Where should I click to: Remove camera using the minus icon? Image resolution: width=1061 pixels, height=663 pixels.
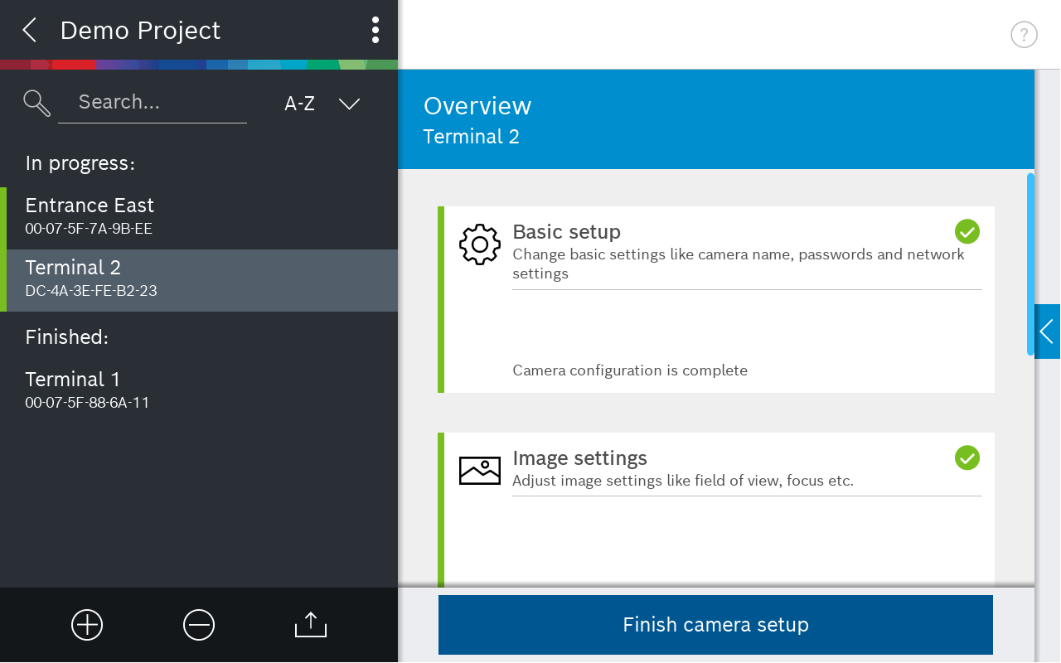199,625
